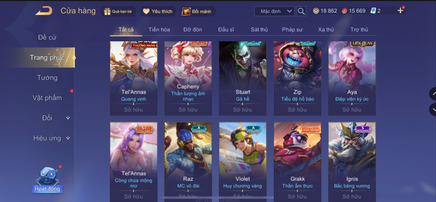Select Stuart Gã hề skin card
This screenshot has height=202, width=436.
243,78
